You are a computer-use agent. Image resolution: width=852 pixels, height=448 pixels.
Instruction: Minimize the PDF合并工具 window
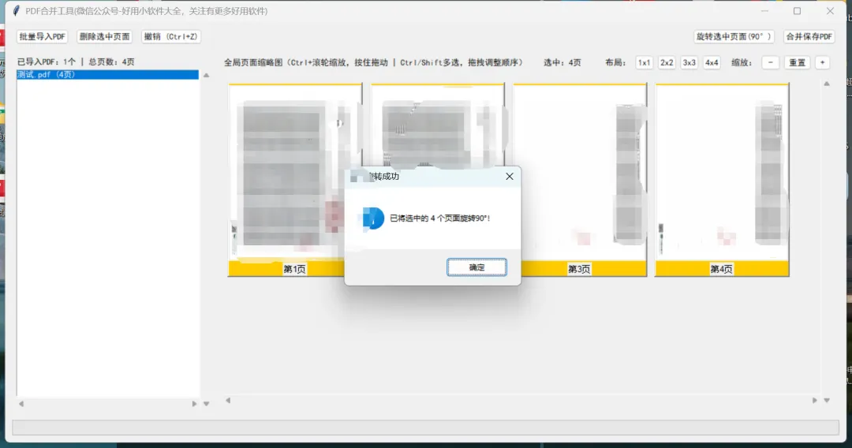(764, 11)
